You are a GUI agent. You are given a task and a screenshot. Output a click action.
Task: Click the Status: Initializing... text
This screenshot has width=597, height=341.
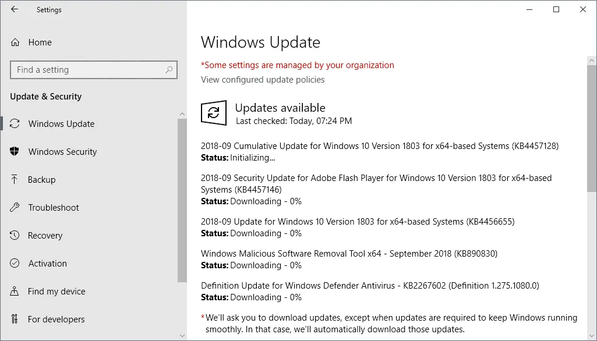tap(238, 158)
